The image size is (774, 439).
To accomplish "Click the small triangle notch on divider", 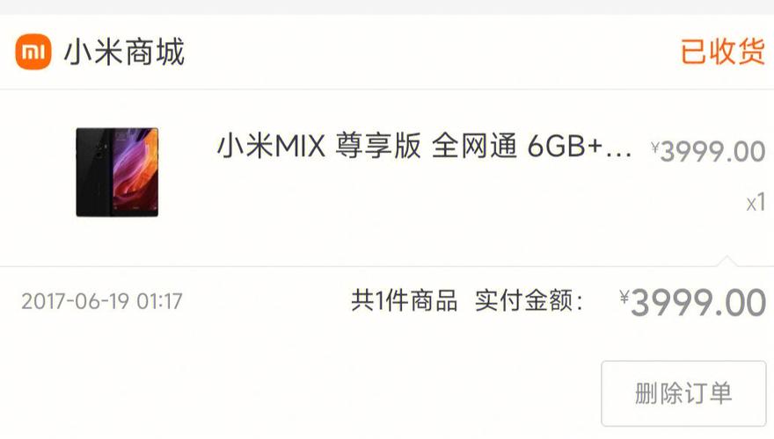I will (727, 261).
